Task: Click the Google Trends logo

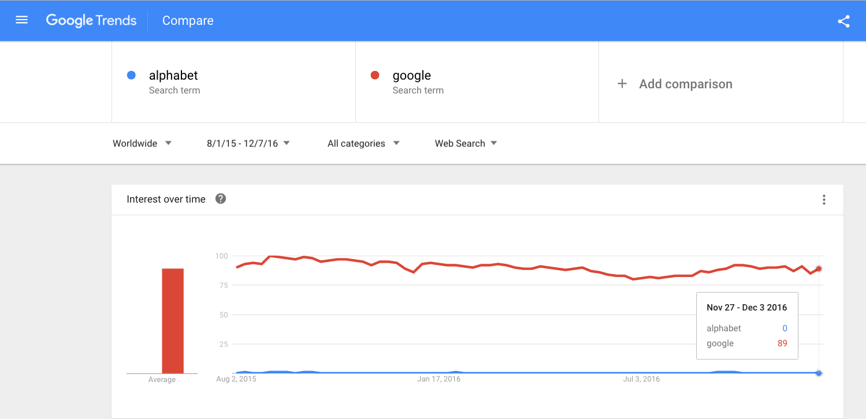Action: coord(91,21)
